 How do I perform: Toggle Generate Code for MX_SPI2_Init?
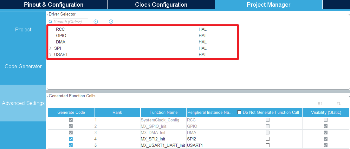point(71,139)
